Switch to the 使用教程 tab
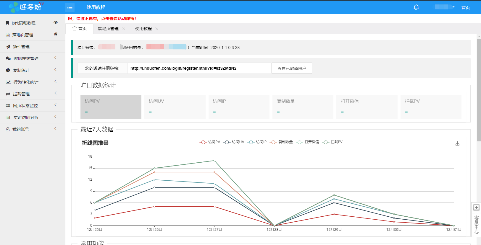This screenshot has width=481, height=245. [143, 29]
